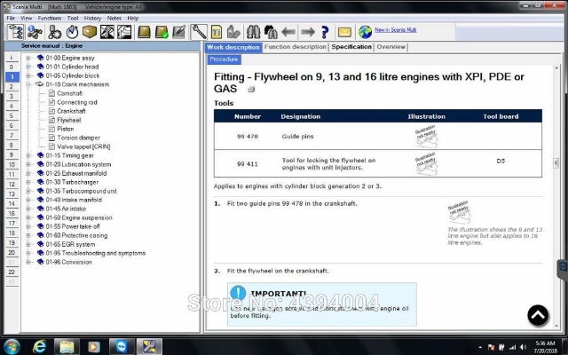Expand the 01-01 Cylinder head node
Viewport: 568px width, 355px height.
[28, 67]
